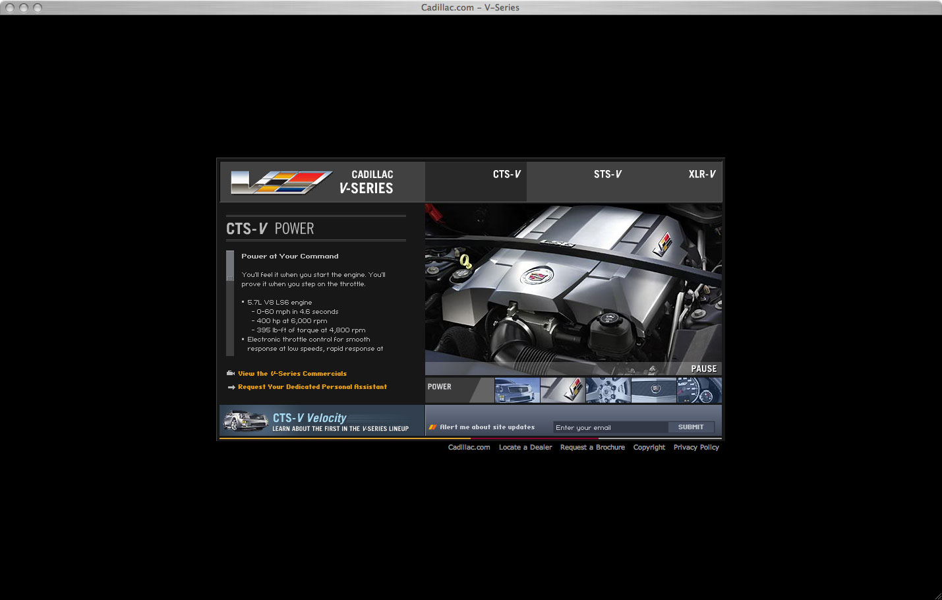This screenshot has width=942, height=600.
Task: Minimize the window using the yellow button
Action: pyautogui.click(x=24, y=8)
